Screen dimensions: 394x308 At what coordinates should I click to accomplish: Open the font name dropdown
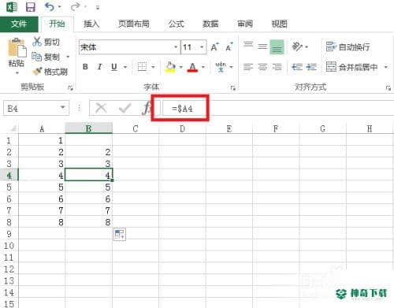[176, 47]
